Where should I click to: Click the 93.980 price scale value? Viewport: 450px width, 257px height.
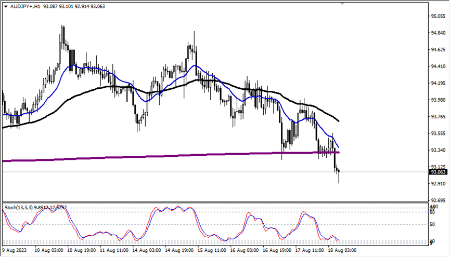click(x=438, y=100)
